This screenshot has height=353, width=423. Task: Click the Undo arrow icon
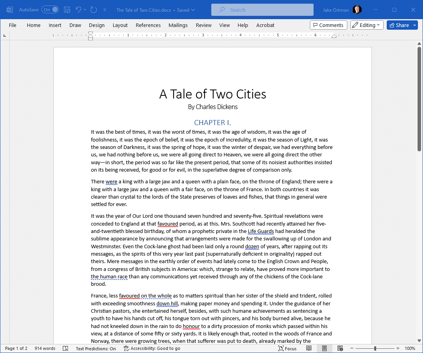[x=78, y=10]
